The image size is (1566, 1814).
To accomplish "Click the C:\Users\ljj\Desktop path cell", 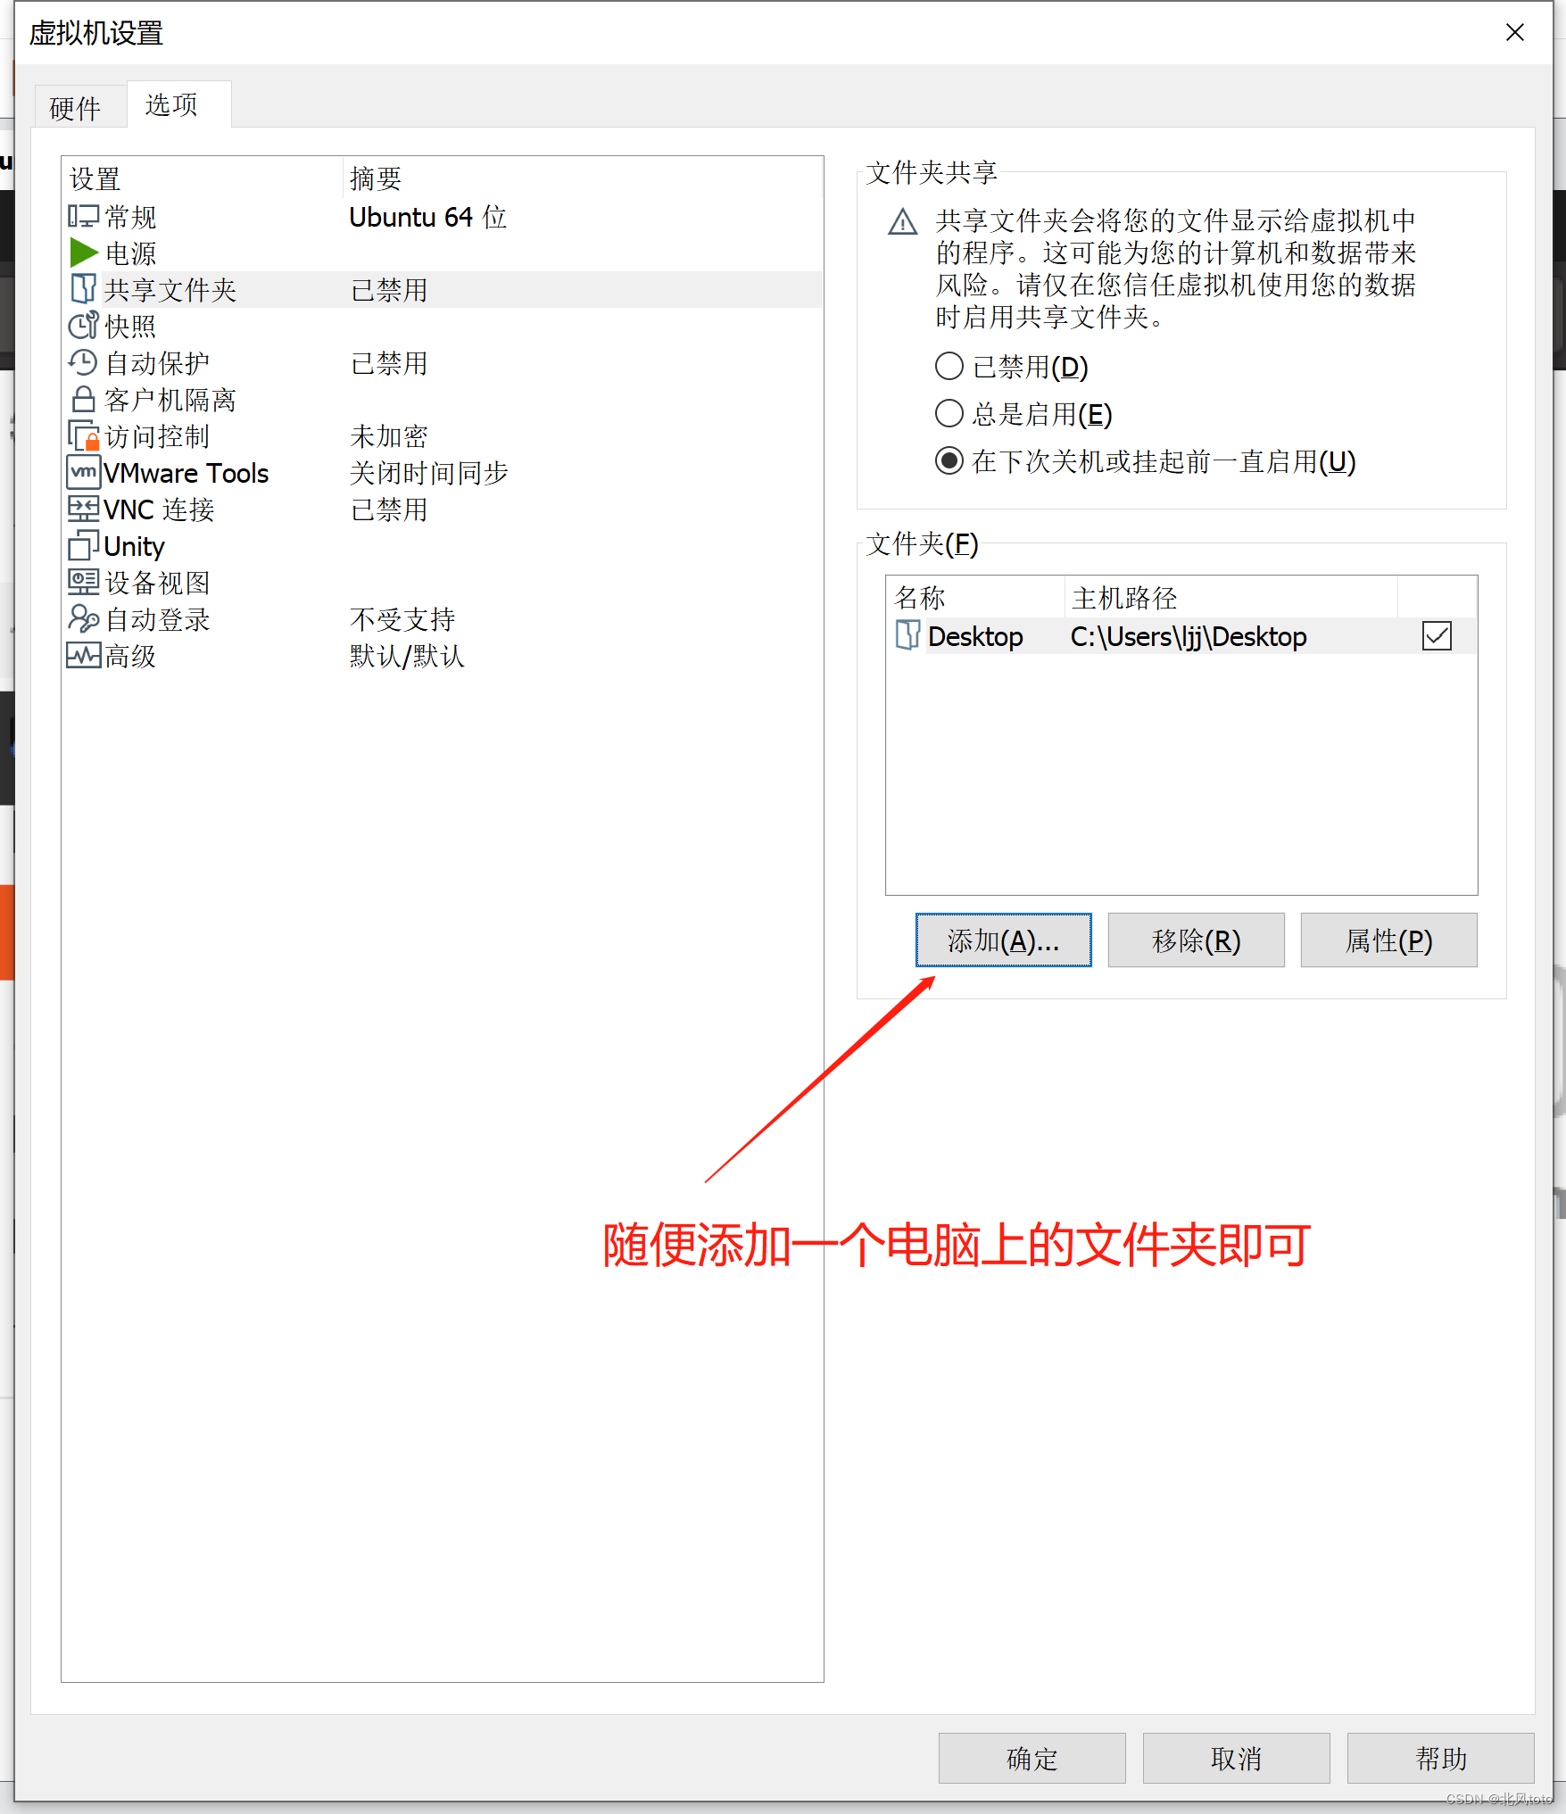I will pyautogui.click(x=1189, y=636).
